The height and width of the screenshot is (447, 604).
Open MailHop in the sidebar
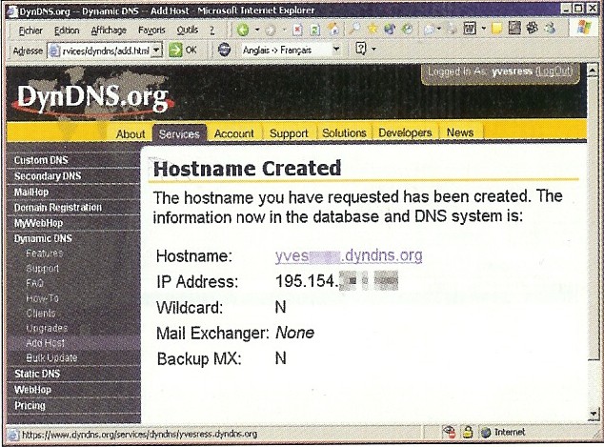pyautogui.click(x=31, y=192)
